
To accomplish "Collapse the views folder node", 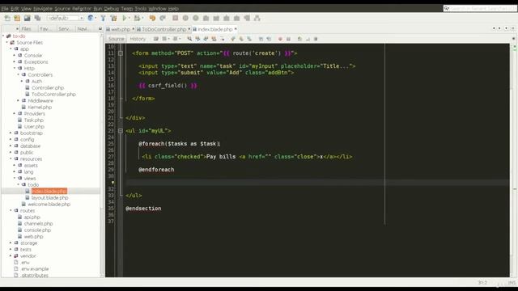I will click(x=15, y=178).
